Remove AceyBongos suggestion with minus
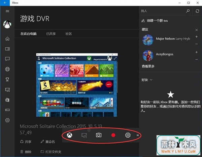202x157 pixels. point(197,60)
